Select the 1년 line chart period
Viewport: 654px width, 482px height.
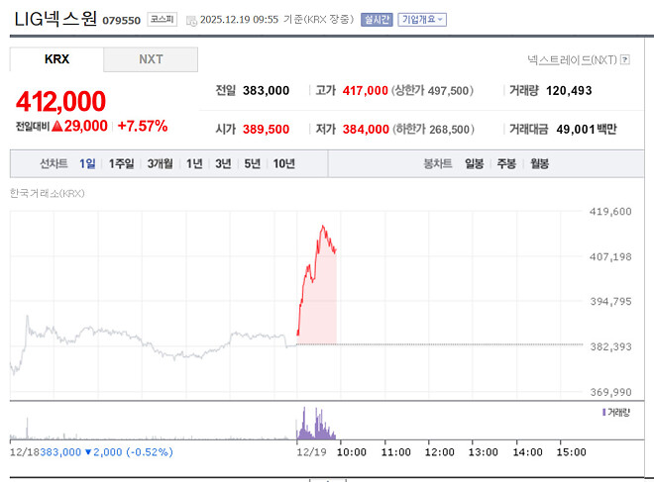pyautogui.click(x=194, y=163)
